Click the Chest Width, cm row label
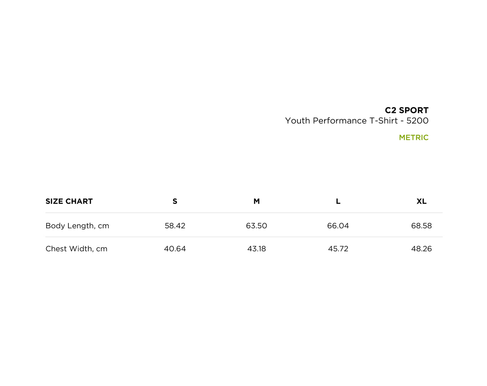Image resolution: width=487 pixels, height=386 pixels. coord(77,249)
